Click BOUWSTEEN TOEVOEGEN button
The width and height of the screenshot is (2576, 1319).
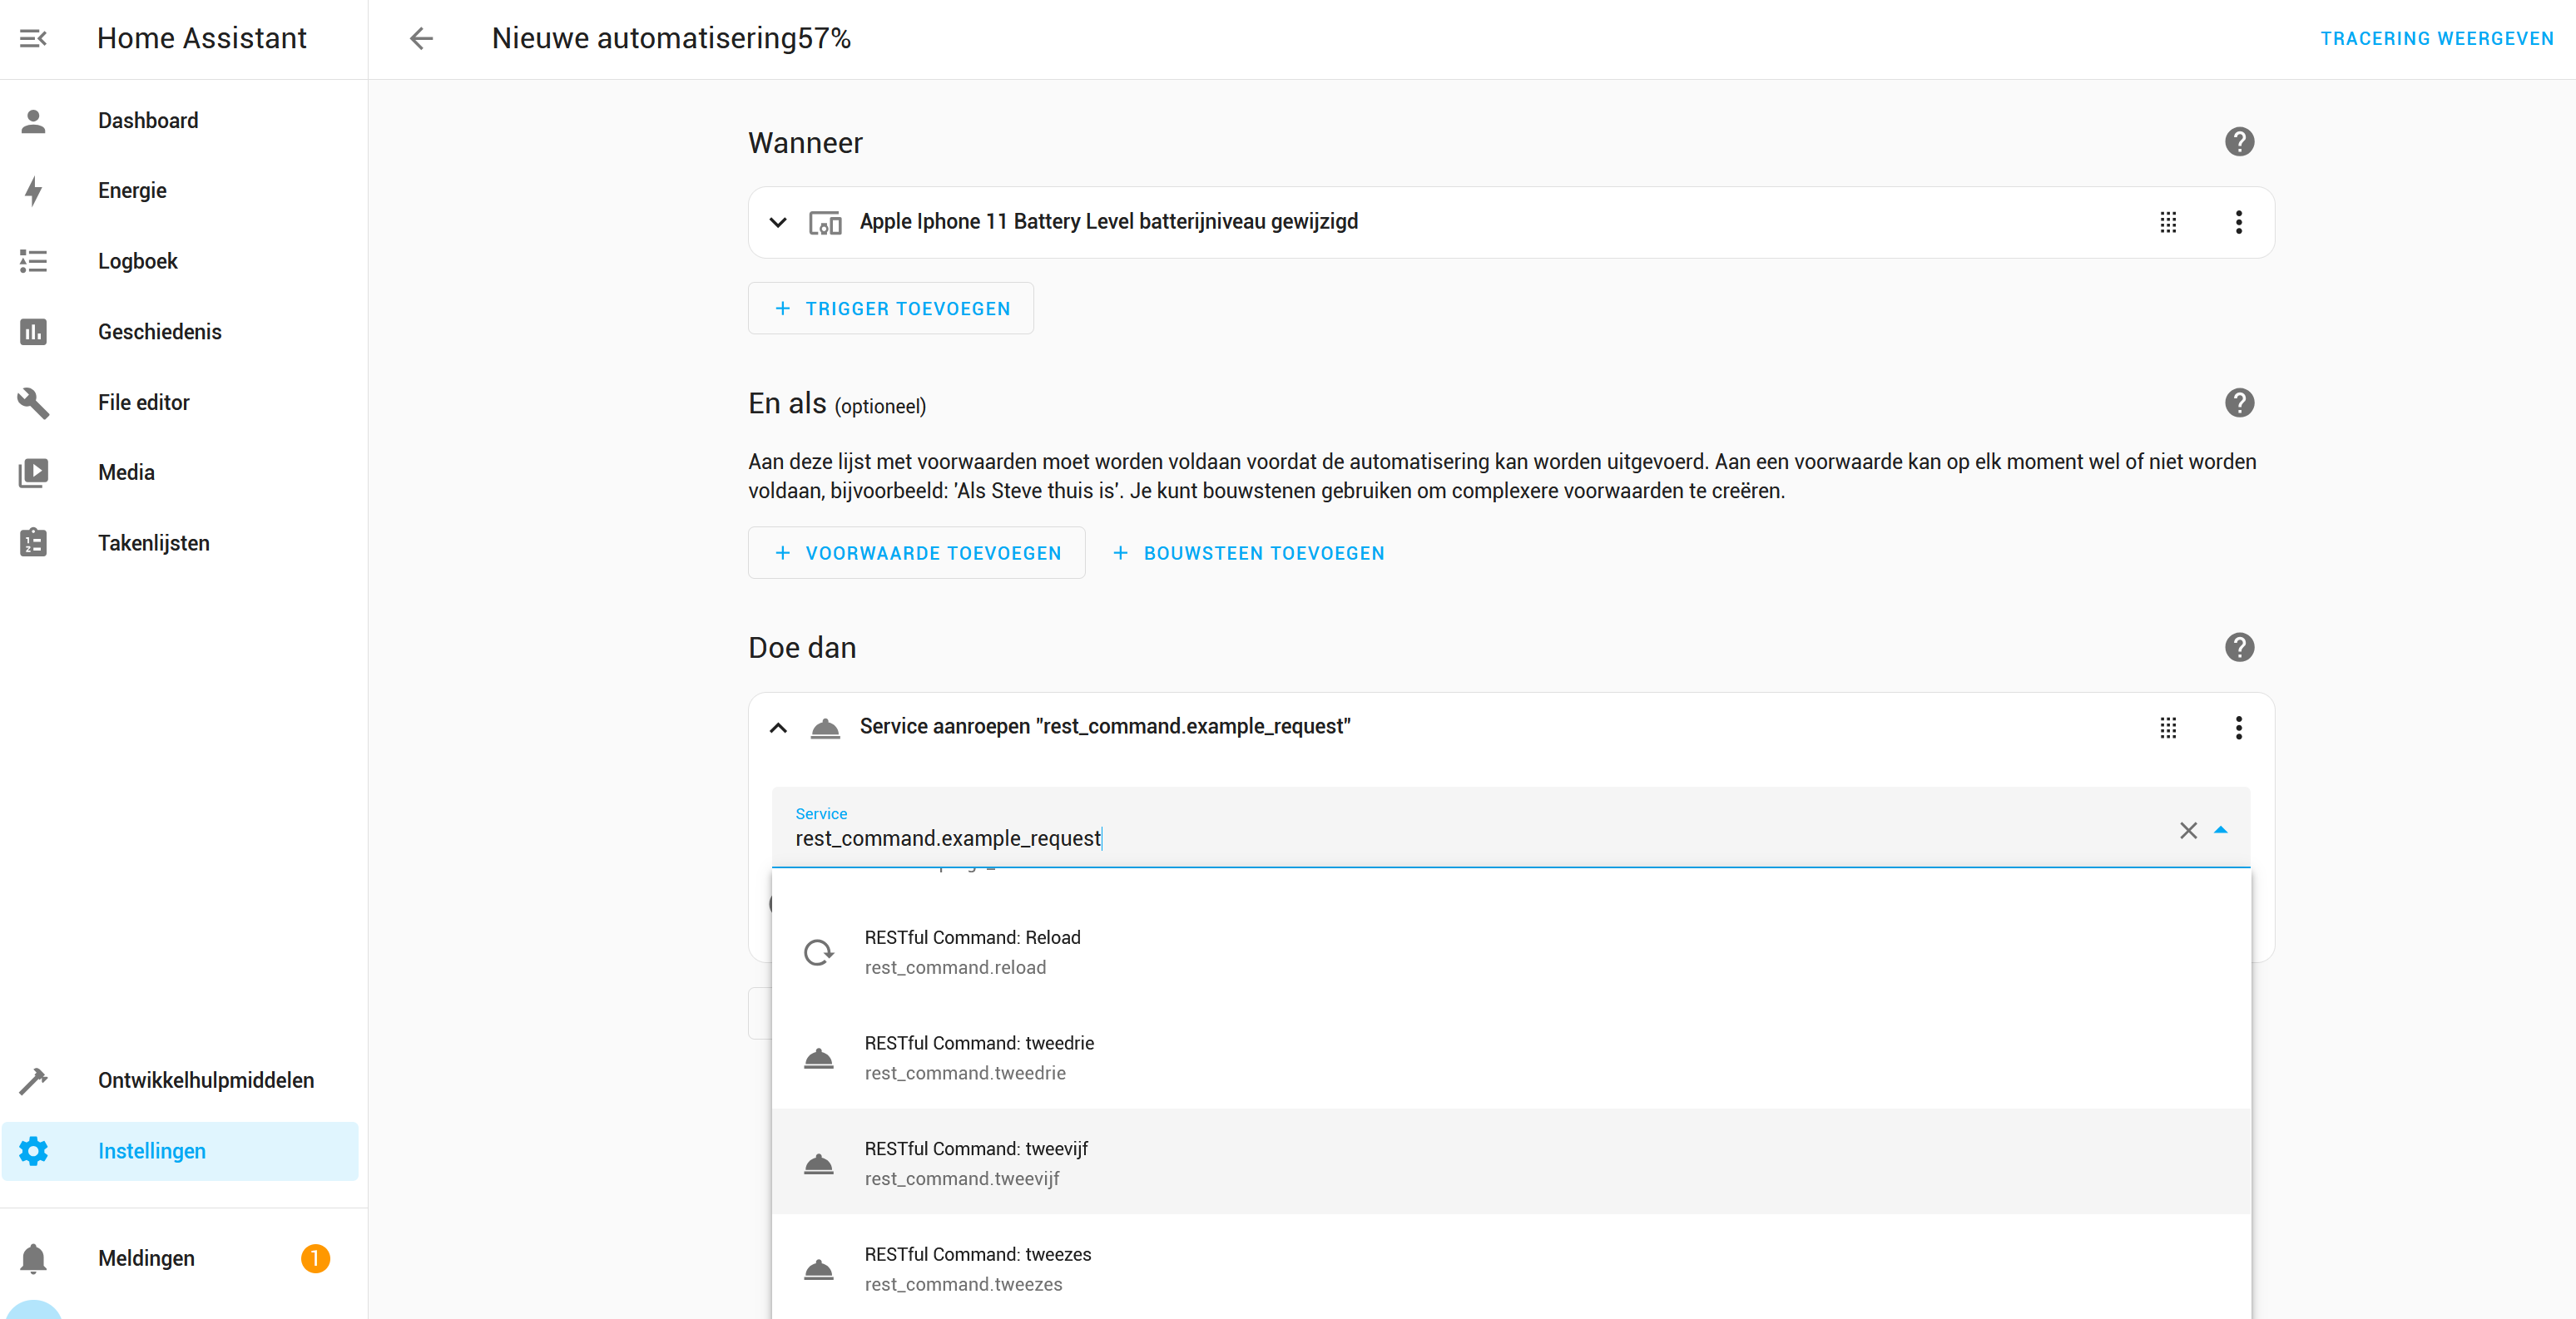tap(1249, 552)
